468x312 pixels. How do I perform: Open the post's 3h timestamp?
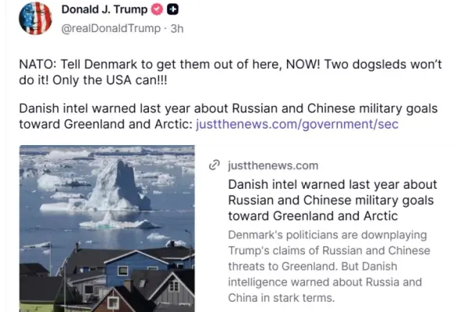point(177,29)
